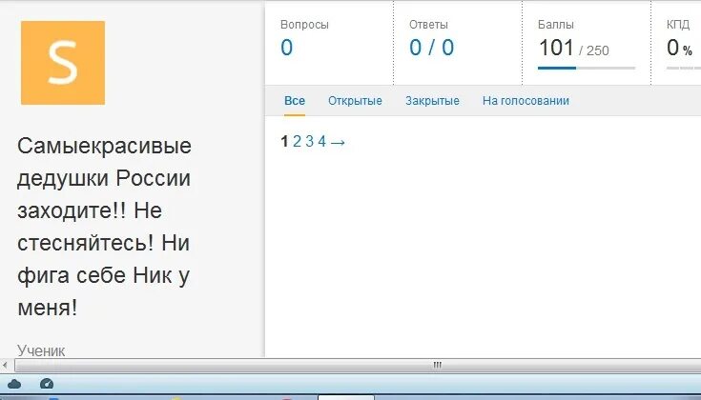Viewport: 701px width, 400px height.
Task: Open the Вопросы count 0
Action: (286, 48)
